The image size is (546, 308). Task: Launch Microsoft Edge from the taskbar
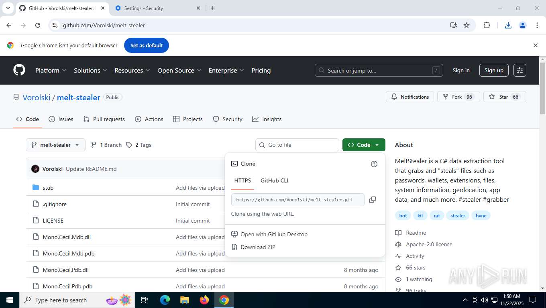165,300
